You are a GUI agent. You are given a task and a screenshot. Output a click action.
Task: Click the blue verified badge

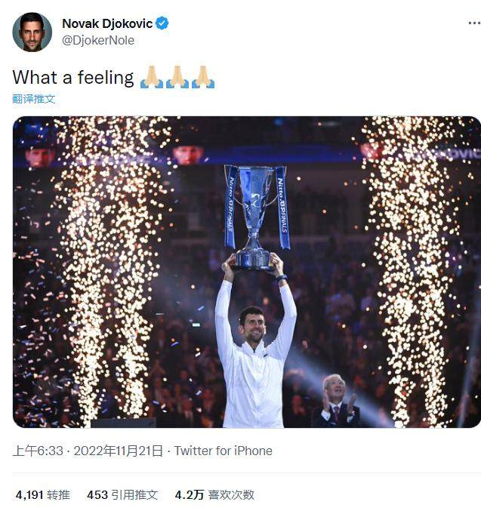(x=162, y=23)
